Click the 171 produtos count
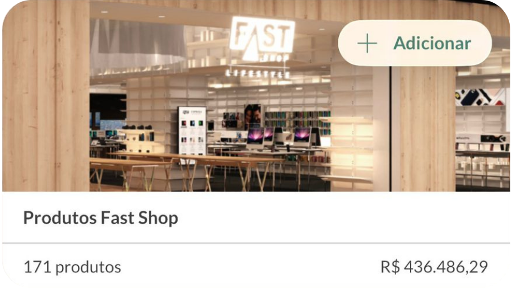Screen dimensions: 512x288 click(x=72, y=267)
